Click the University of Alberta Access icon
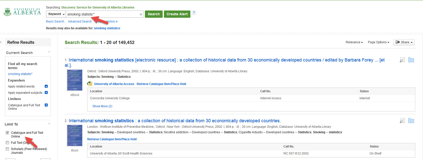 (x=90, y=84)
